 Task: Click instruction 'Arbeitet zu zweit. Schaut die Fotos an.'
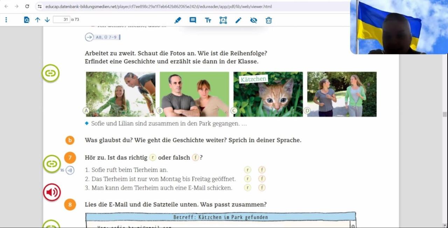[140, 54]
